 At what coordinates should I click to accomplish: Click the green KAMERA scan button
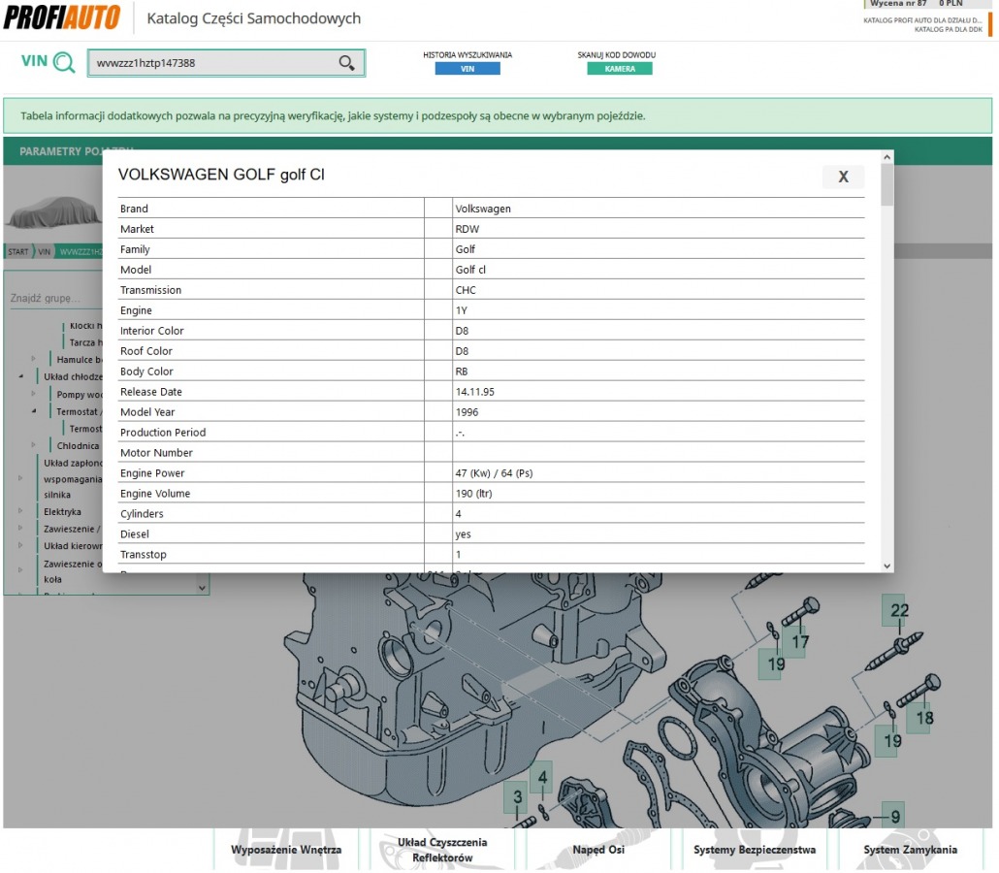pos(619,69)
